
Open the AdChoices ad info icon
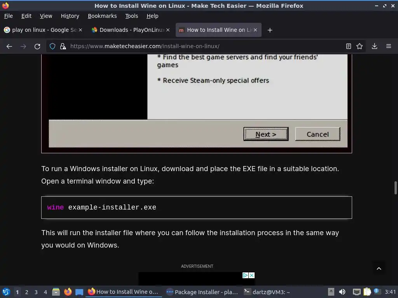click(245, 275)
